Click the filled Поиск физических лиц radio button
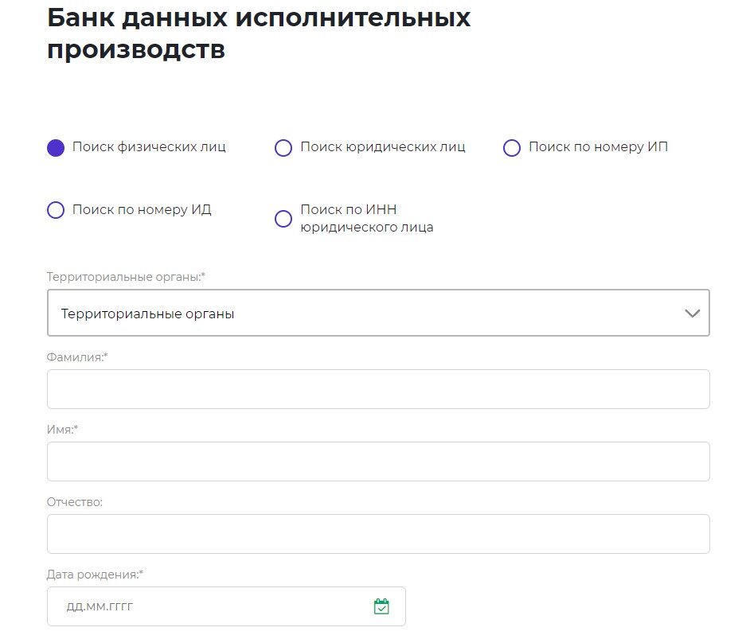Screen dimensions: 742x635 click(x=55, y=147)
